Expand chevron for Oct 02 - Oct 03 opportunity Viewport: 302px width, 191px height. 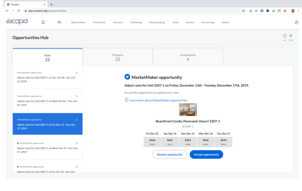pyautogui.click(x=77, y=96)
